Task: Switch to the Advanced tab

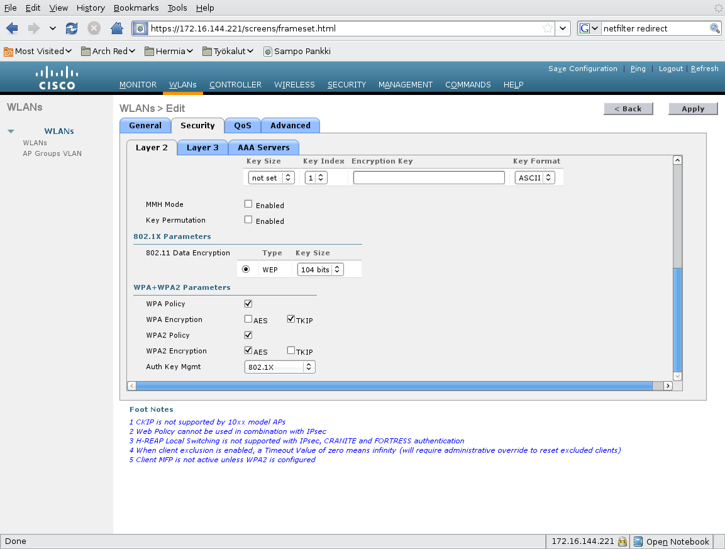Action: click(291, 125)
